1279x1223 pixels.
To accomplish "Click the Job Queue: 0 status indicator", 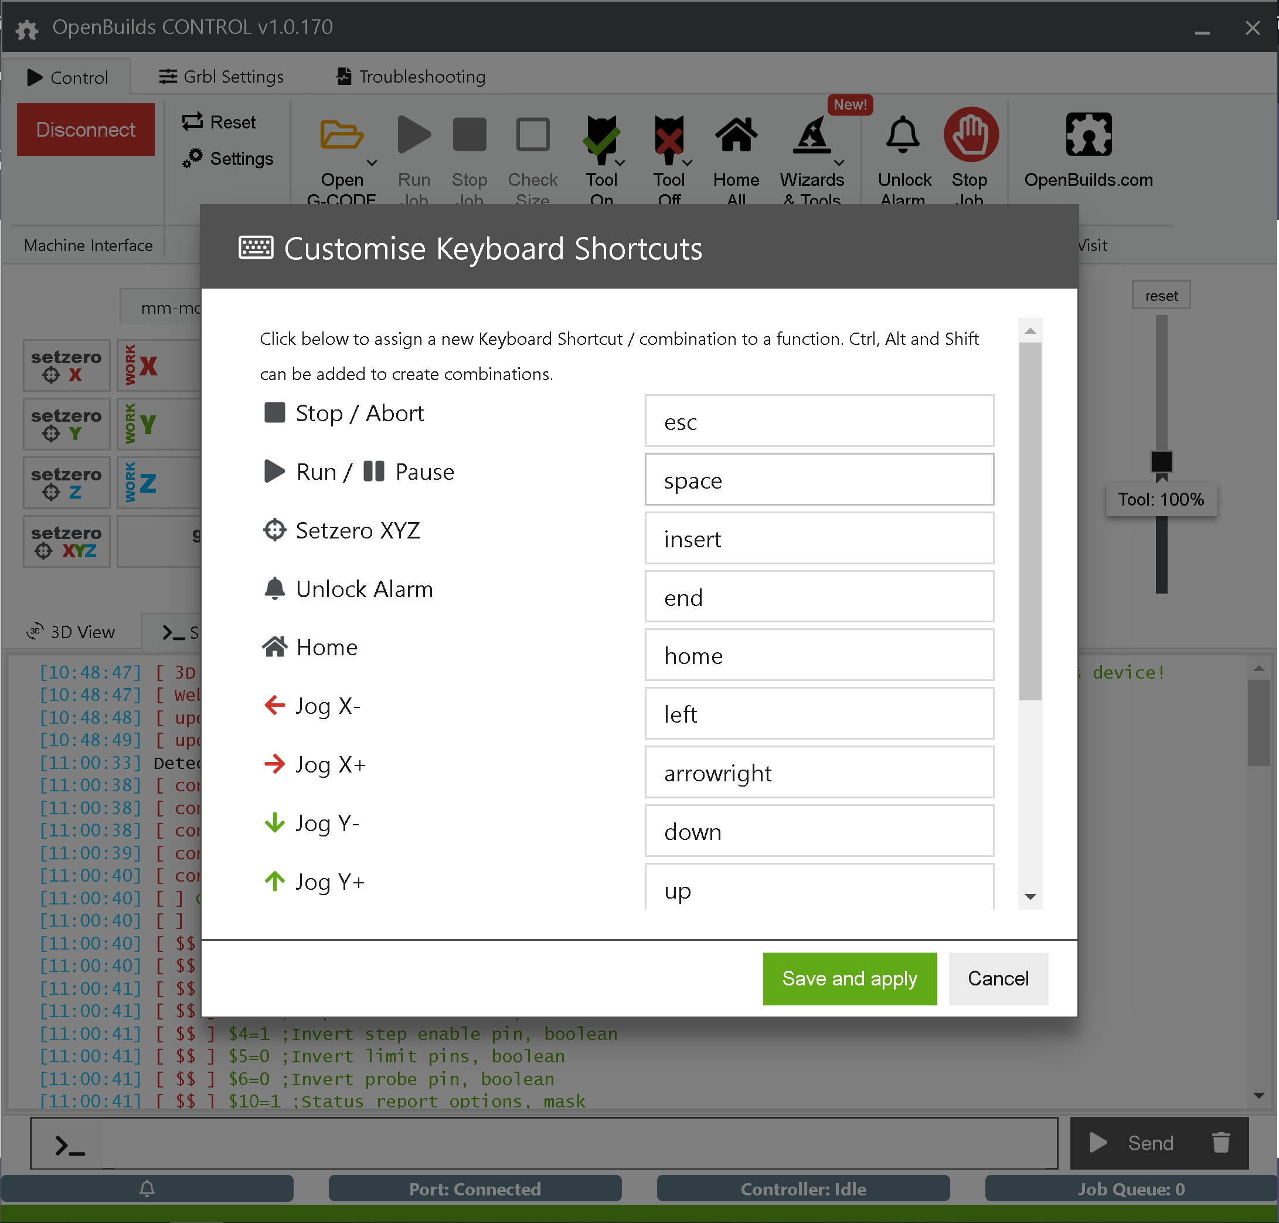I will click(x=1131, y=1188).
